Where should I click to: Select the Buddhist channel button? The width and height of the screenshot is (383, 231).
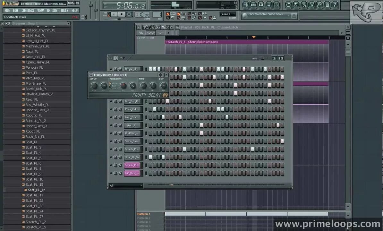click(x=132, y=133)
